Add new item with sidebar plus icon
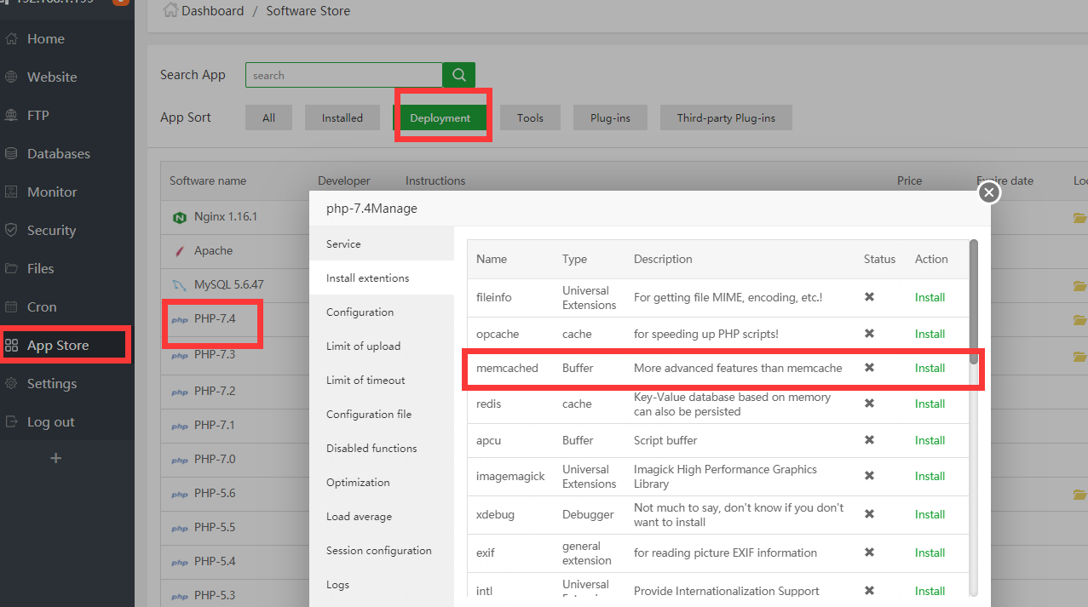This screenshot has height=607, width=1088. (56, 458)
